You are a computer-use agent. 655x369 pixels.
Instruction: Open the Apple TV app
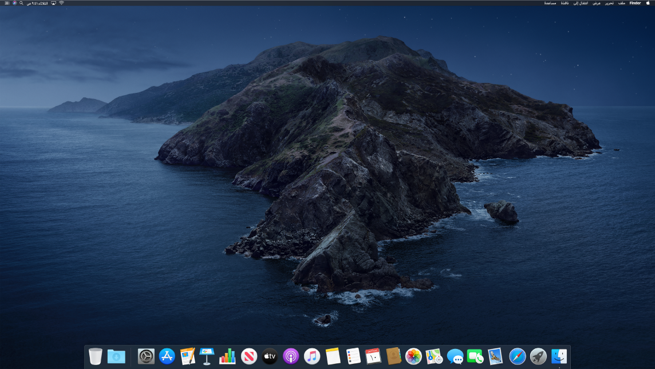pos(270,356)
